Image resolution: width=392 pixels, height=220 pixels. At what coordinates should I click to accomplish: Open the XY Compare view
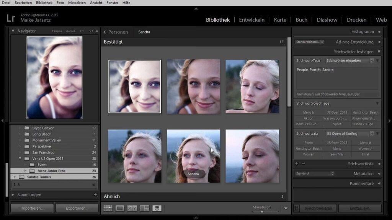pos(132,208)
